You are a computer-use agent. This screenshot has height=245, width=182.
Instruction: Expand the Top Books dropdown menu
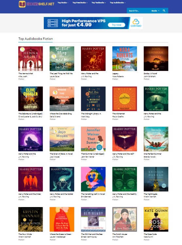pos(63,3)
